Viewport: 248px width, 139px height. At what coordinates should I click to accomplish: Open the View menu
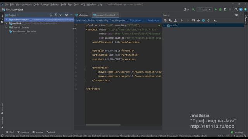click(18, 5)
